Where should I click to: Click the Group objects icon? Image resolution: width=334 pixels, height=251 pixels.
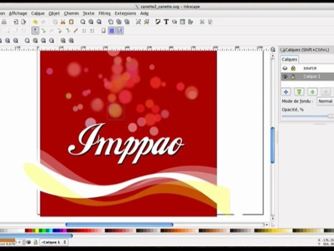[x=138, y=22]
